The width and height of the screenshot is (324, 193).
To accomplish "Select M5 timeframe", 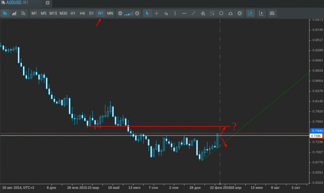I will [44, 14].
